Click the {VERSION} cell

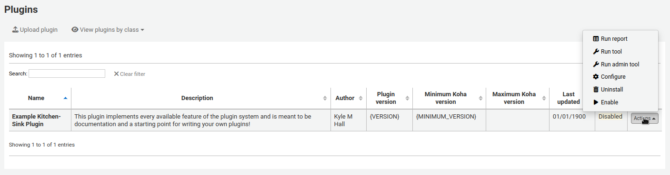click(390, 120)
